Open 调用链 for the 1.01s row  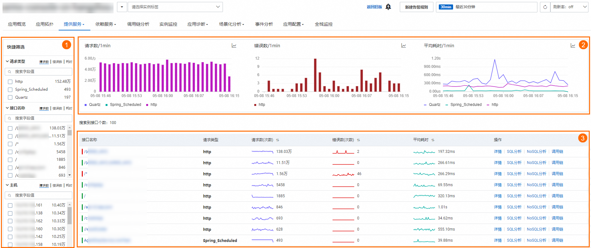click(x=557, y=207)
